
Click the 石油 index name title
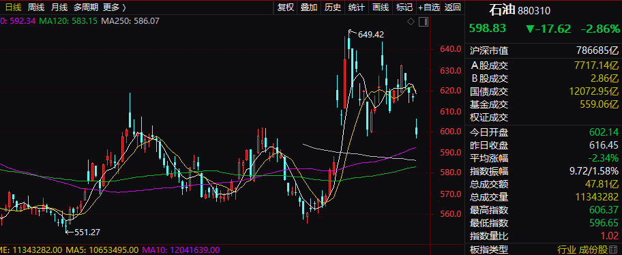[503, 10]
